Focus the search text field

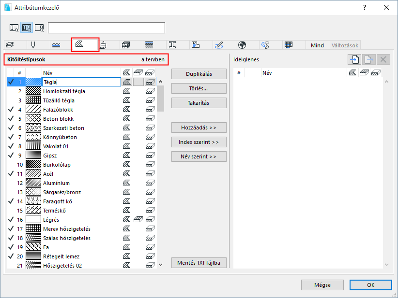coord(107,28)
